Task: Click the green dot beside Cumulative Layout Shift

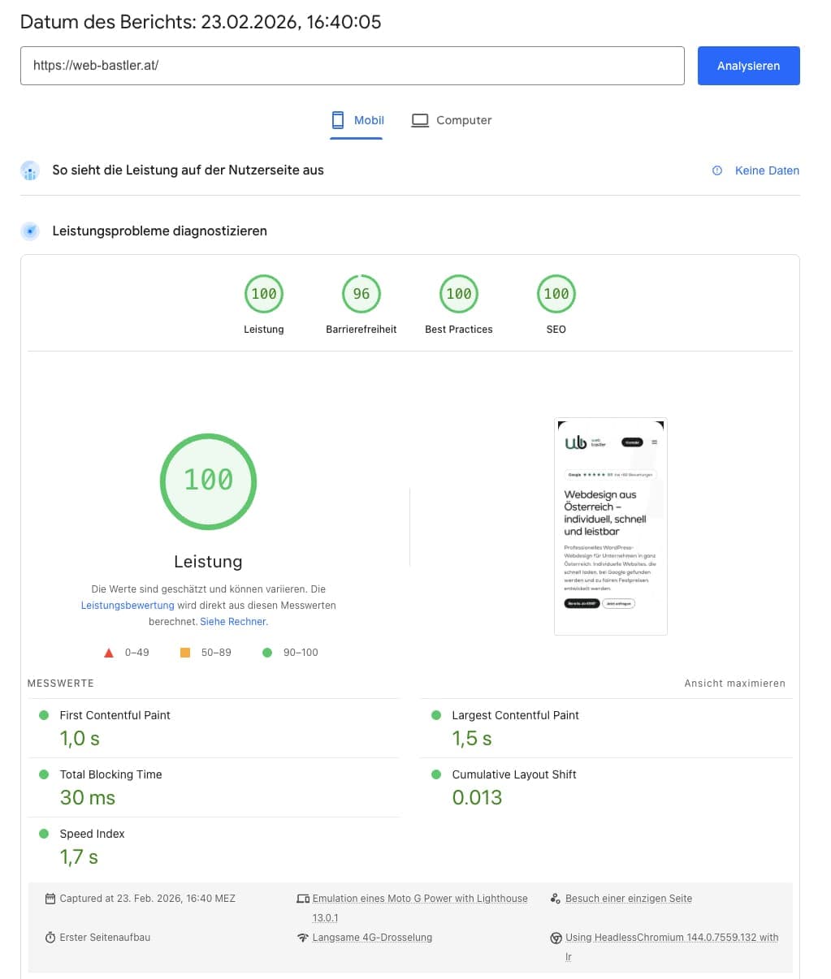Action: [436, 774]
